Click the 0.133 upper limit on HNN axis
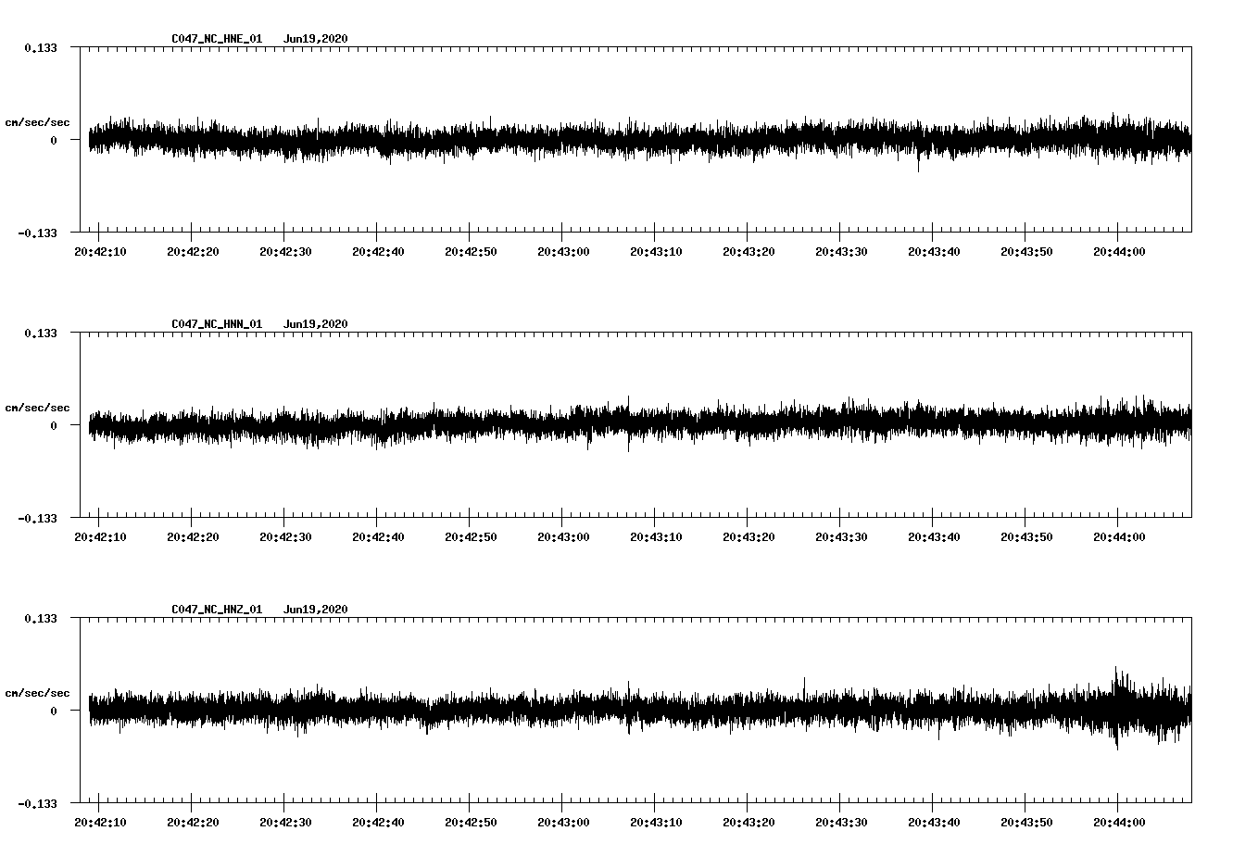The height and width of the screenshot is (856, 1258). 41,333
